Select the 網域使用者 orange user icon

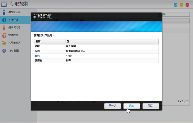[4, 28]
